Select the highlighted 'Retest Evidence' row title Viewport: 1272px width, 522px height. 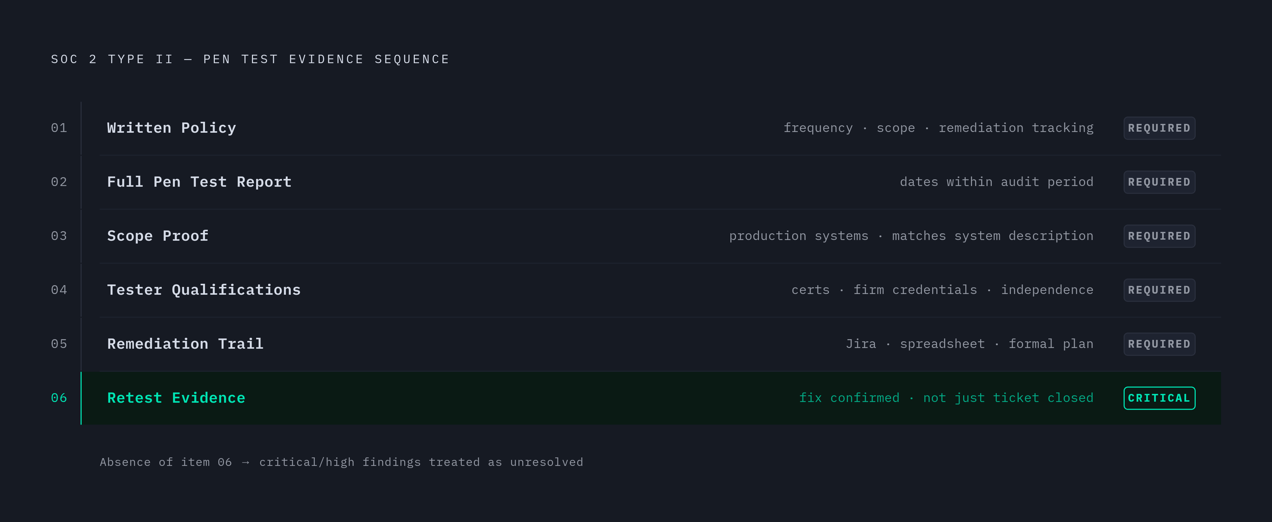(176, 398)
